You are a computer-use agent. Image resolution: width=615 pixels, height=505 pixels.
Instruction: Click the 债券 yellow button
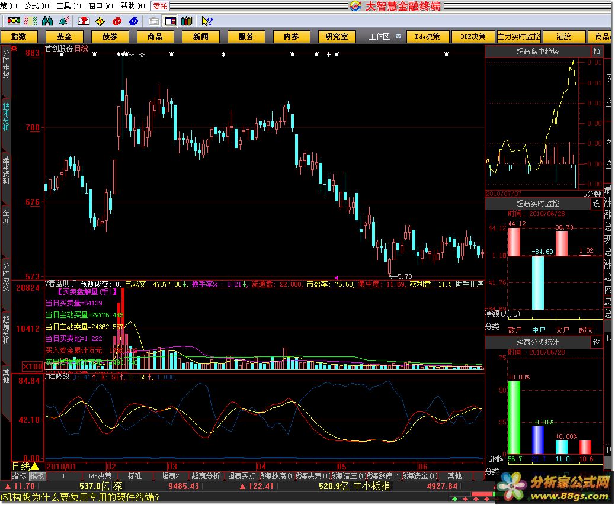tap(110, 37)
